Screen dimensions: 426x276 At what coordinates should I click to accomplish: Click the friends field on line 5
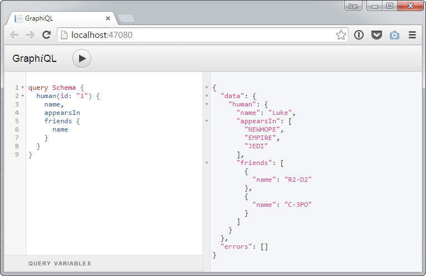(58, 121)
